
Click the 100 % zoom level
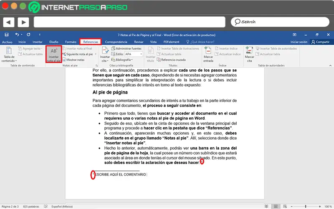[328, 206]
